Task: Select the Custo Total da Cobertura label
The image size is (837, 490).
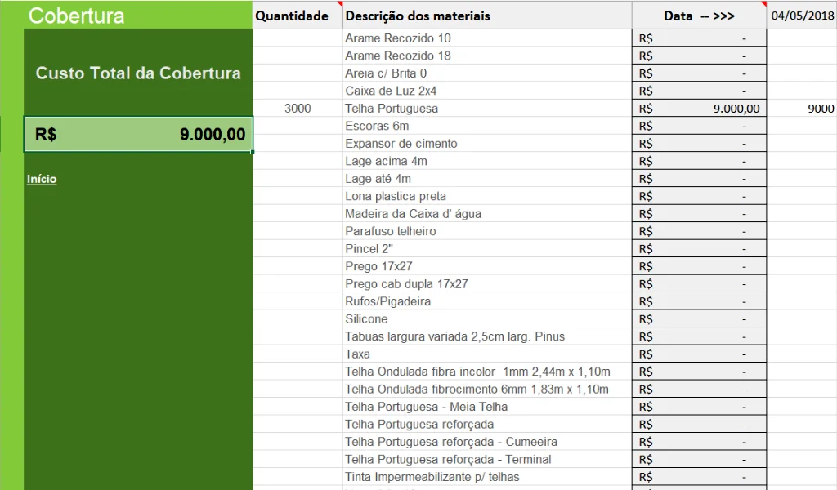Action: [138, 73]
